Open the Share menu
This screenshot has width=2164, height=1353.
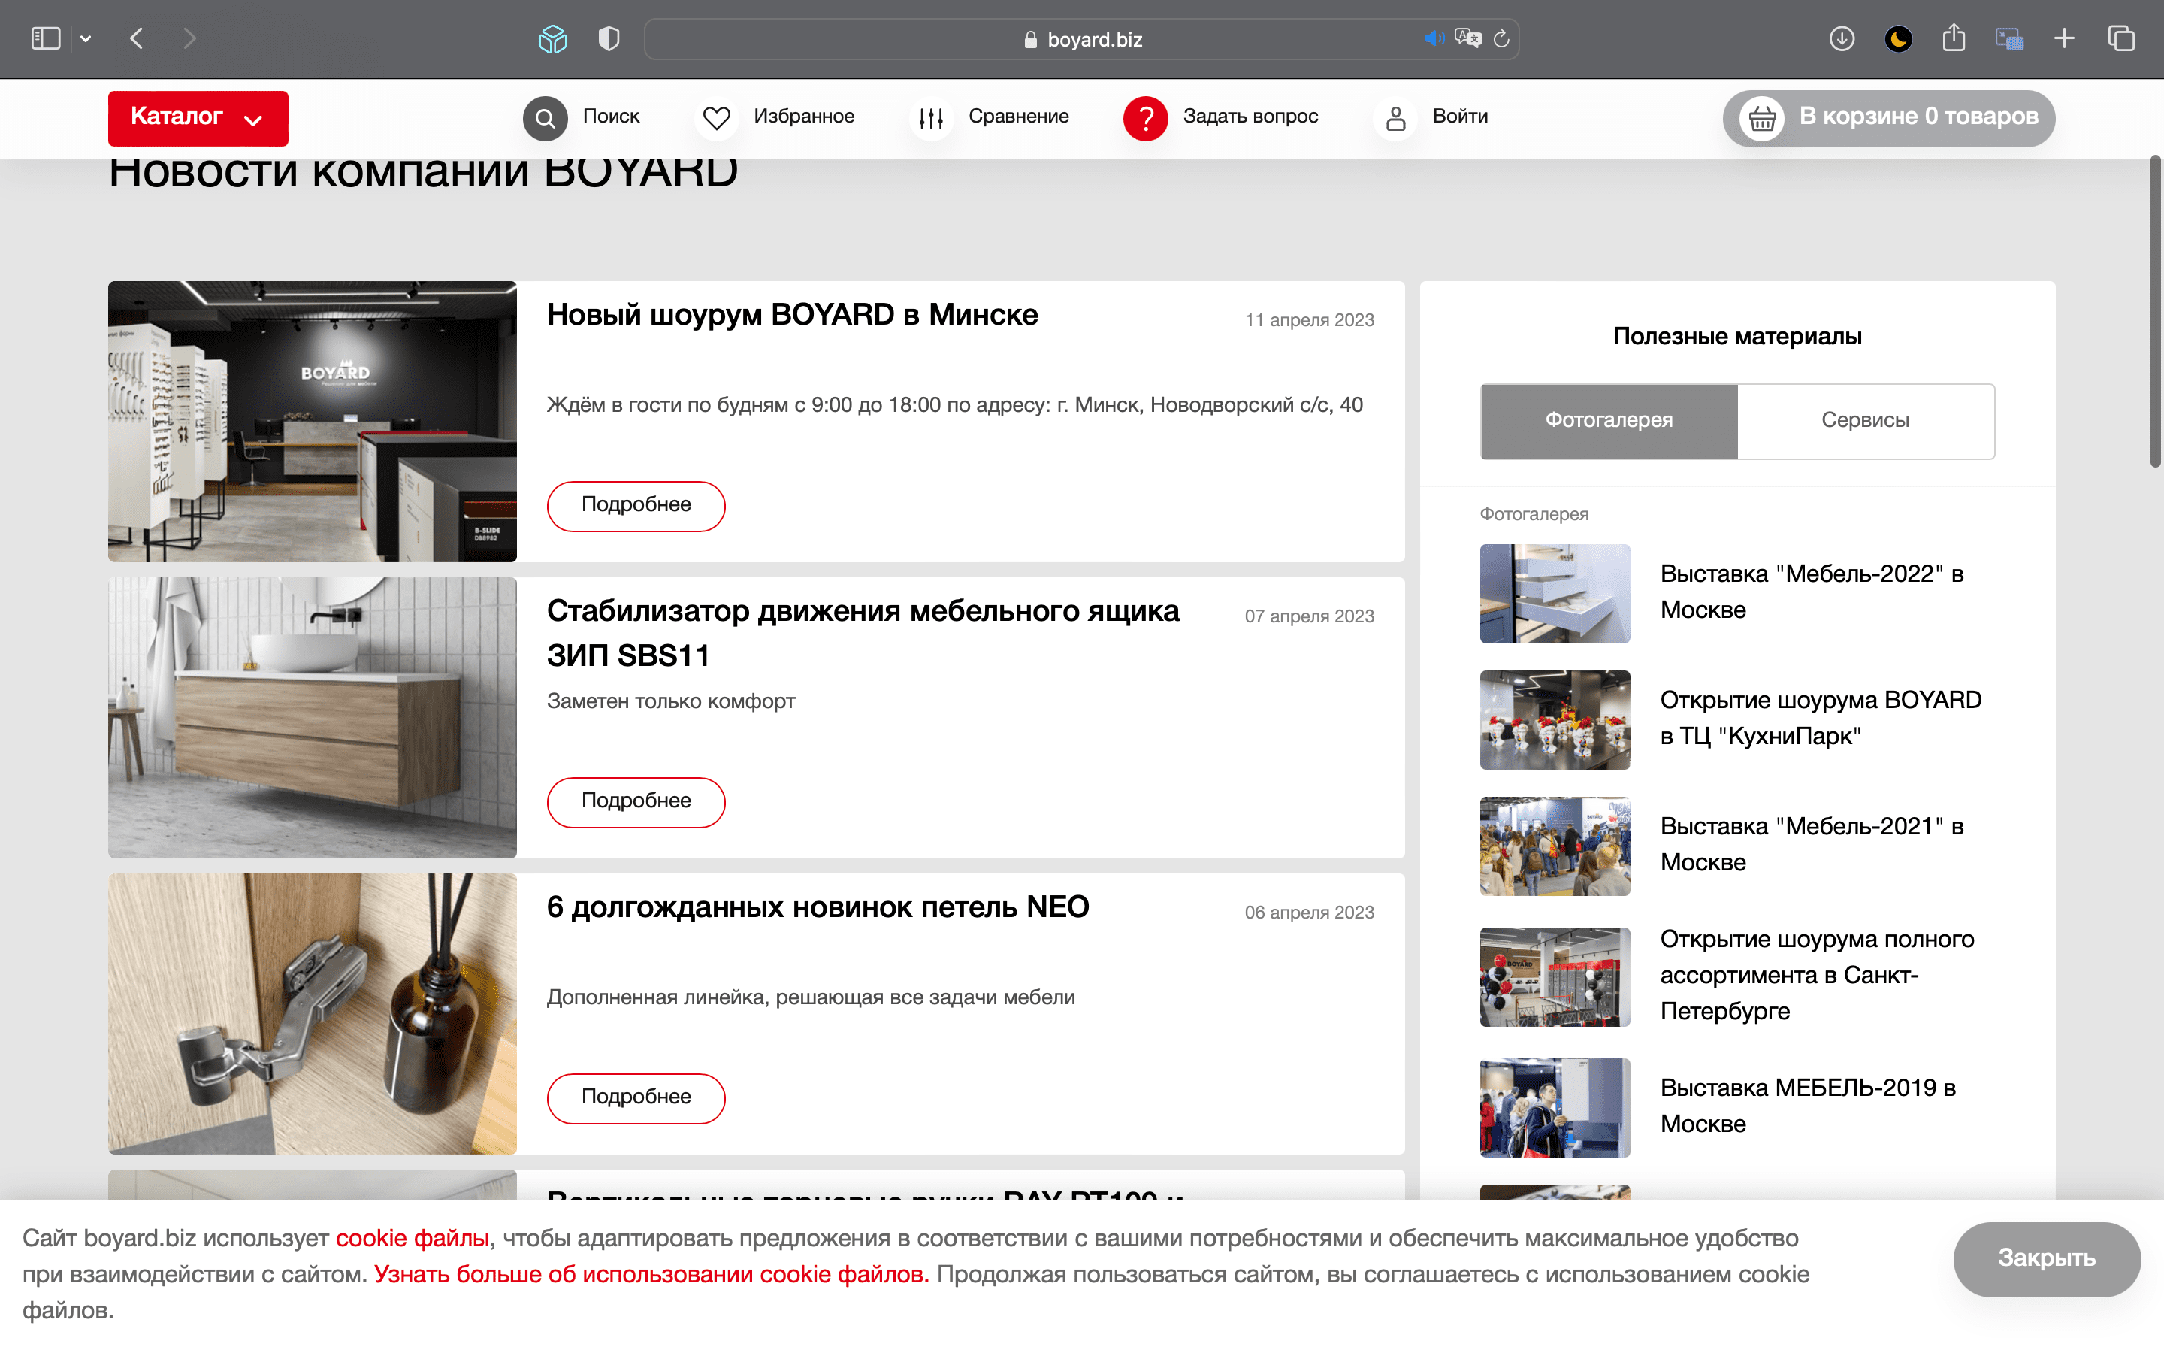(x=1954, y=38)
